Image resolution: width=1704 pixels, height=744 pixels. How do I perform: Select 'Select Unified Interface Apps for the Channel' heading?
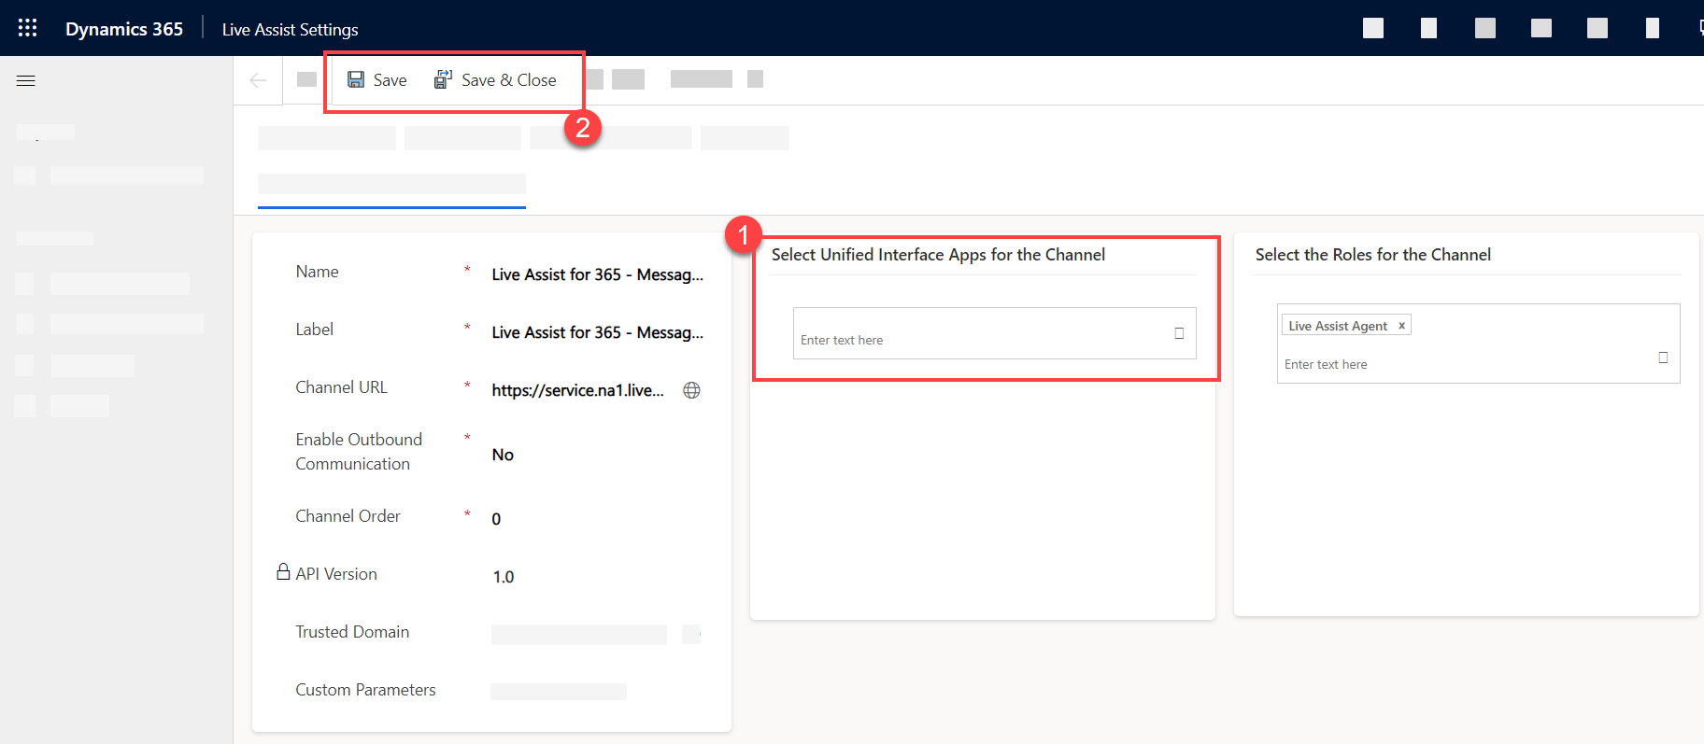click(x=938, y=255)
